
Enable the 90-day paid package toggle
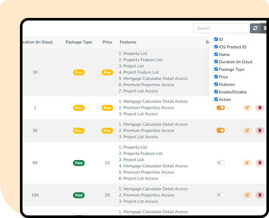click(220, 163)
